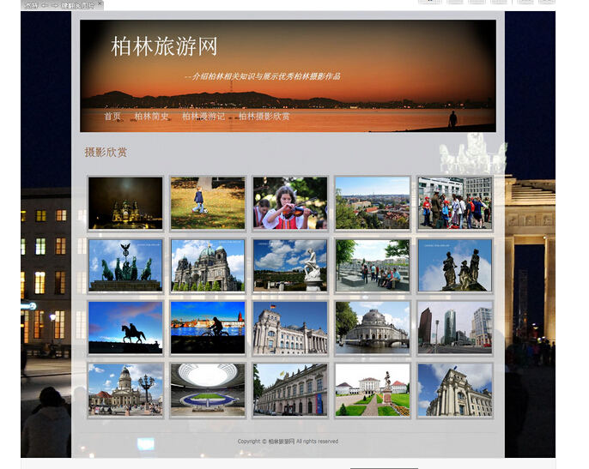Image resolution: width=589 pixels, height=469 pixels.
Task: Open the tourist crowd street photo
Action: click(455, 203)
